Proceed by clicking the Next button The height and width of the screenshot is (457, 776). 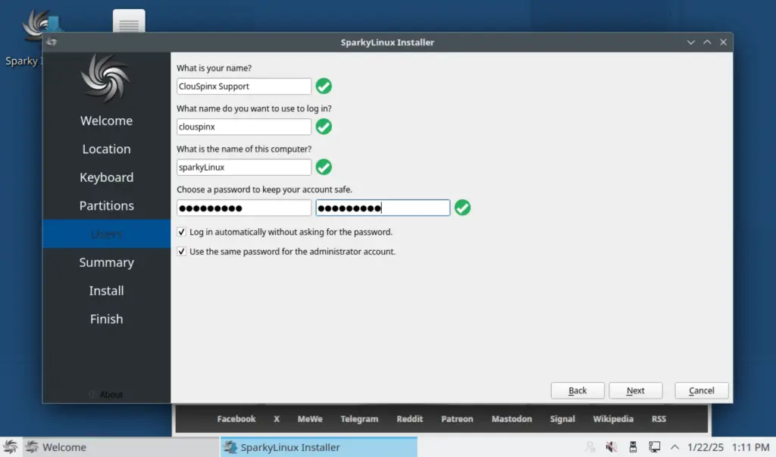635,390
